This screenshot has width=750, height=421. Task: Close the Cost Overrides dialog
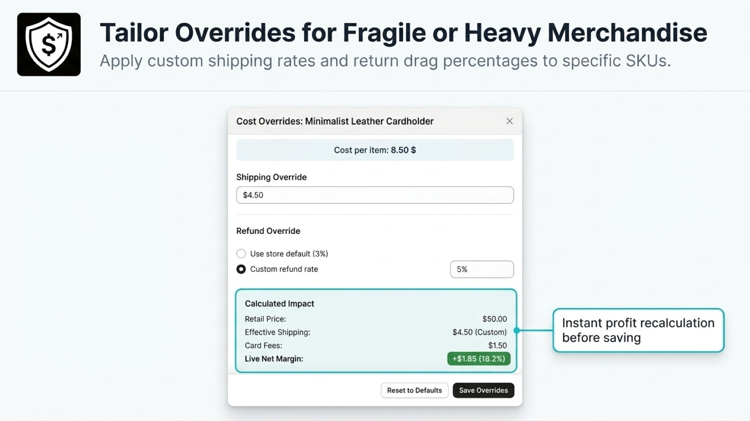[510, 121]
